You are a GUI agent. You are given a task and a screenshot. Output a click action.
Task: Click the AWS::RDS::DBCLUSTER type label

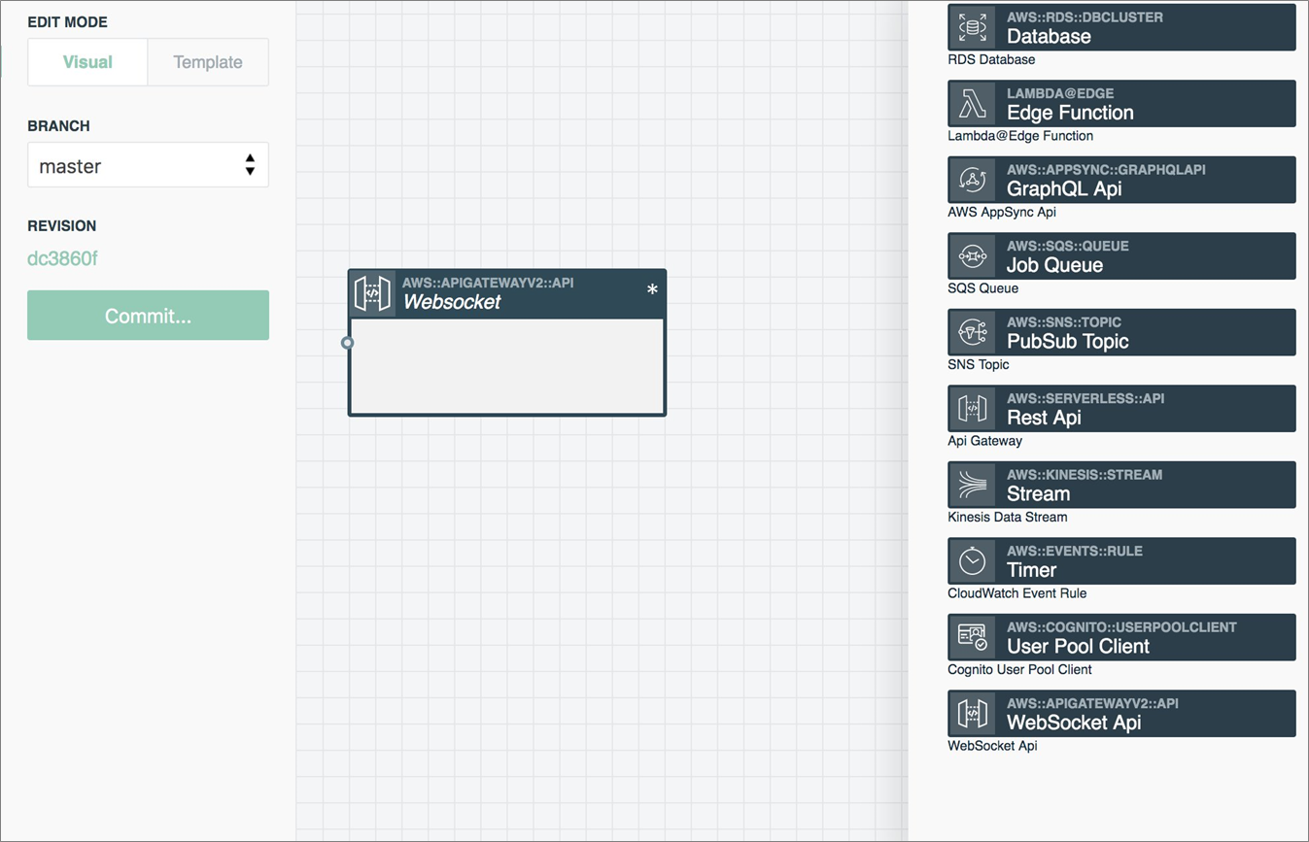[x=1085, y=17]
